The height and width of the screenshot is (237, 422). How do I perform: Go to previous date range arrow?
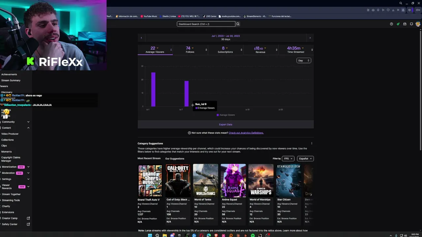point(141,38)
